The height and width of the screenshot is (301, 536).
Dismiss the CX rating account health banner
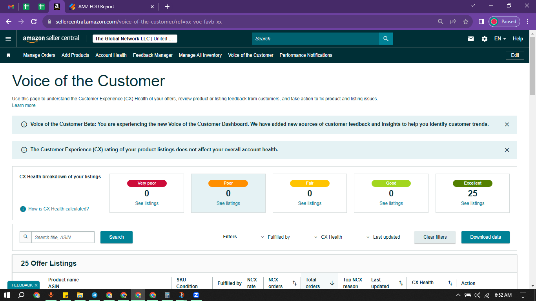507,150
